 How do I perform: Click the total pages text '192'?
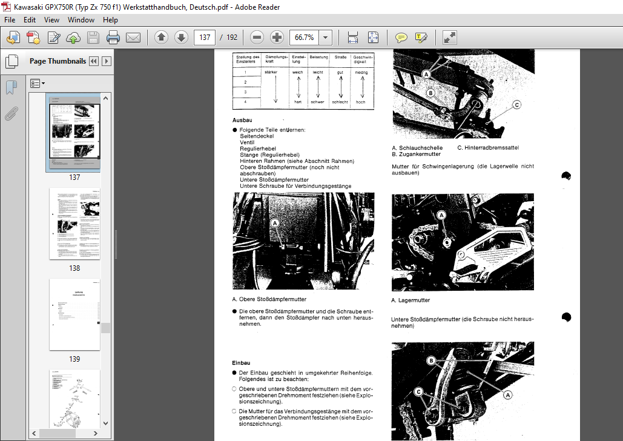tap(232, 38)
